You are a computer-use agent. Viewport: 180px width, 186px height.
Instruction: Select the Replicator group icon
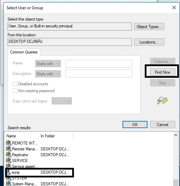pyautogui.click(x=9, y=154)
